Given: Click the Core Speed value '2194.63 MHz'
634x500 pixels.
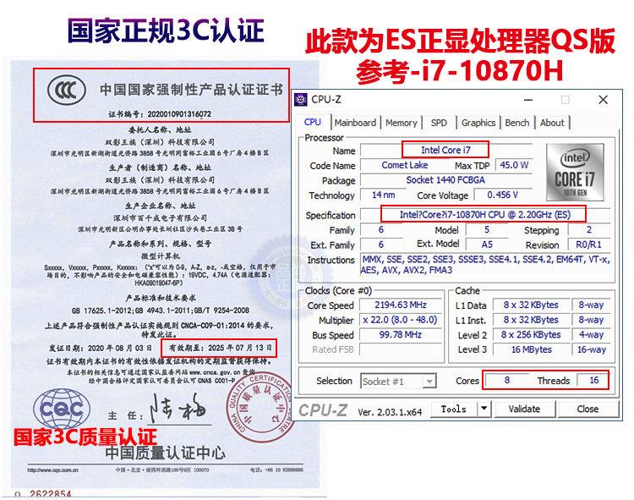Looking at the screenshot, I should click(401, 305).
